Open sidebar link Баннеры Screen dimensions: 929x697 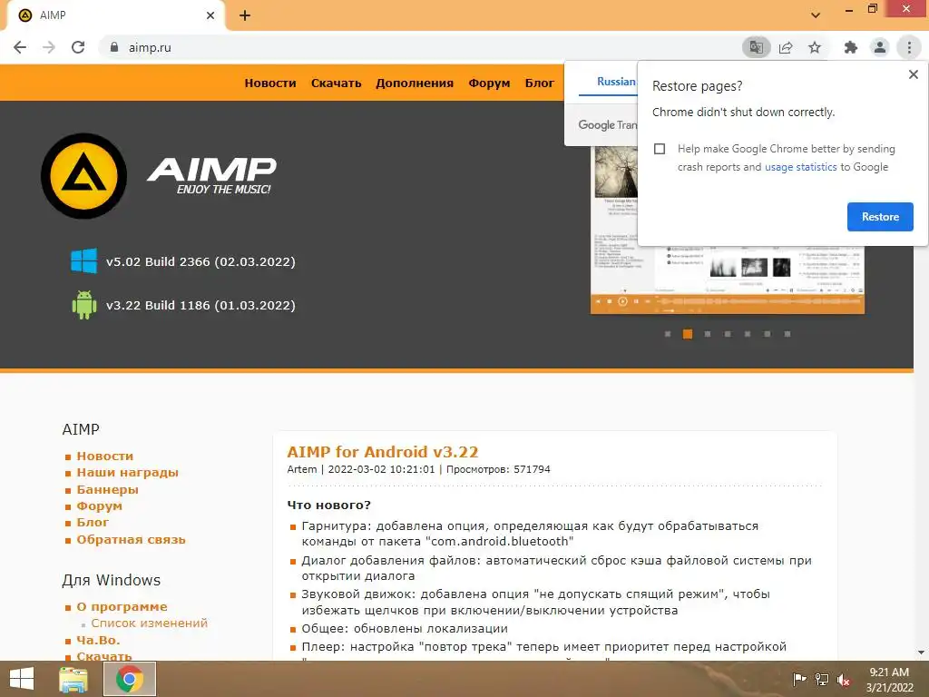tap(107, 490)
